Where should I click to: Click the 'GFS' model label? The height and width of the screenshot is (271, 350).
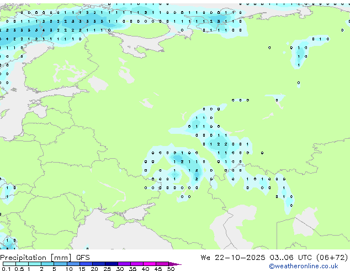(x=83, y=258)
